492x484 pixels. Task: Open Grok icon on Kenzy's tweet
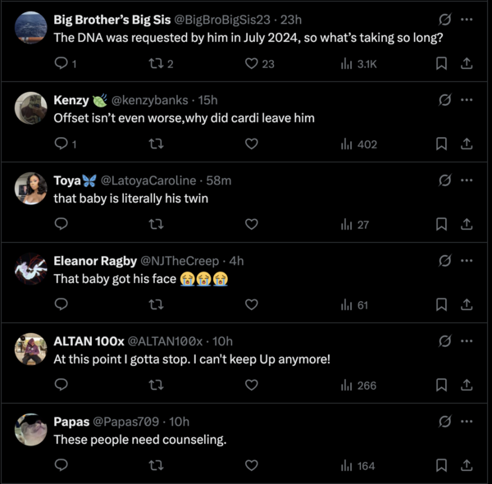[x=445, y=100]
